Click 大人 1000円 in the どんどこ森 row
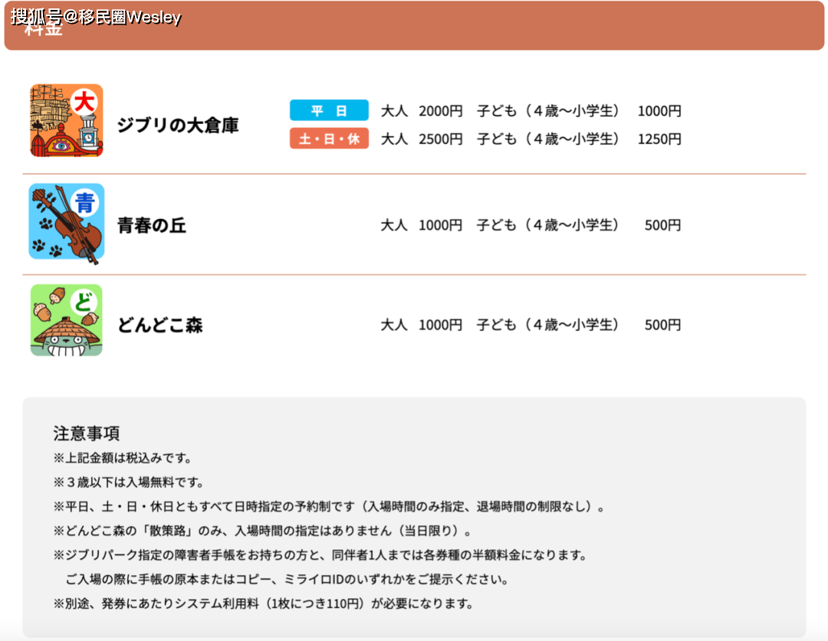Image resolution: width=828 pixels, height=641 pixels. coord(422,325)
